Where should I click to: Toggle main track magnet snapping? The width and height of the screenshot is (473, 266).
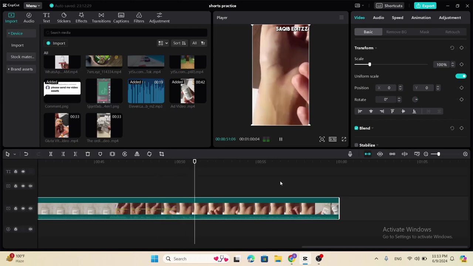click(x=368, y=154)
